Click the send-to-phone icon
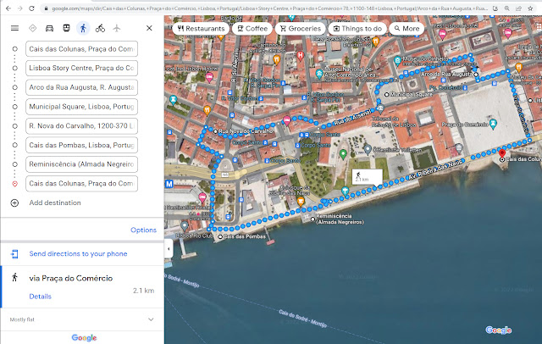542x344 pixels. pyautogui.click(x=14, y=254)
